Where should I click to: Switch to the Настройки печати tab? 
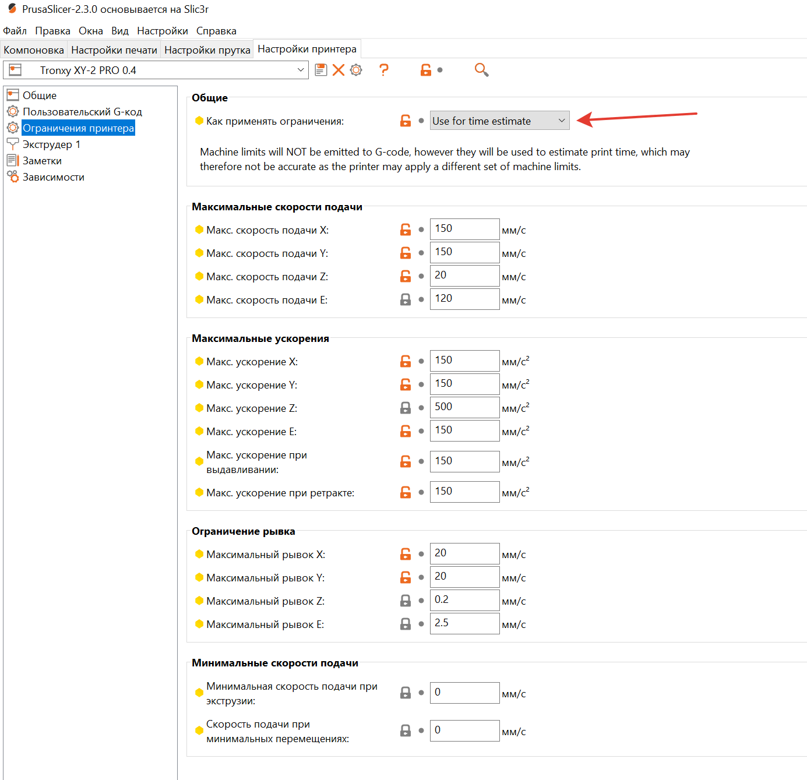click(x=114, y=50)
